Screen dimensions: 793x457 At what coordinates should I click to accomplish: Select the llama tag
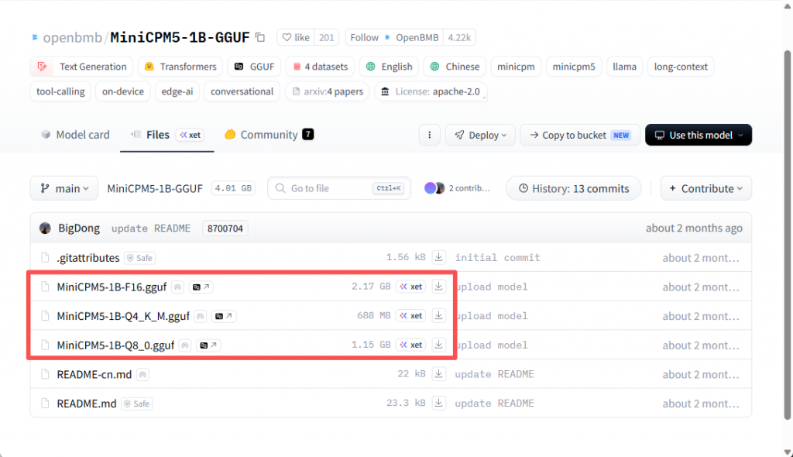[625, 67]
